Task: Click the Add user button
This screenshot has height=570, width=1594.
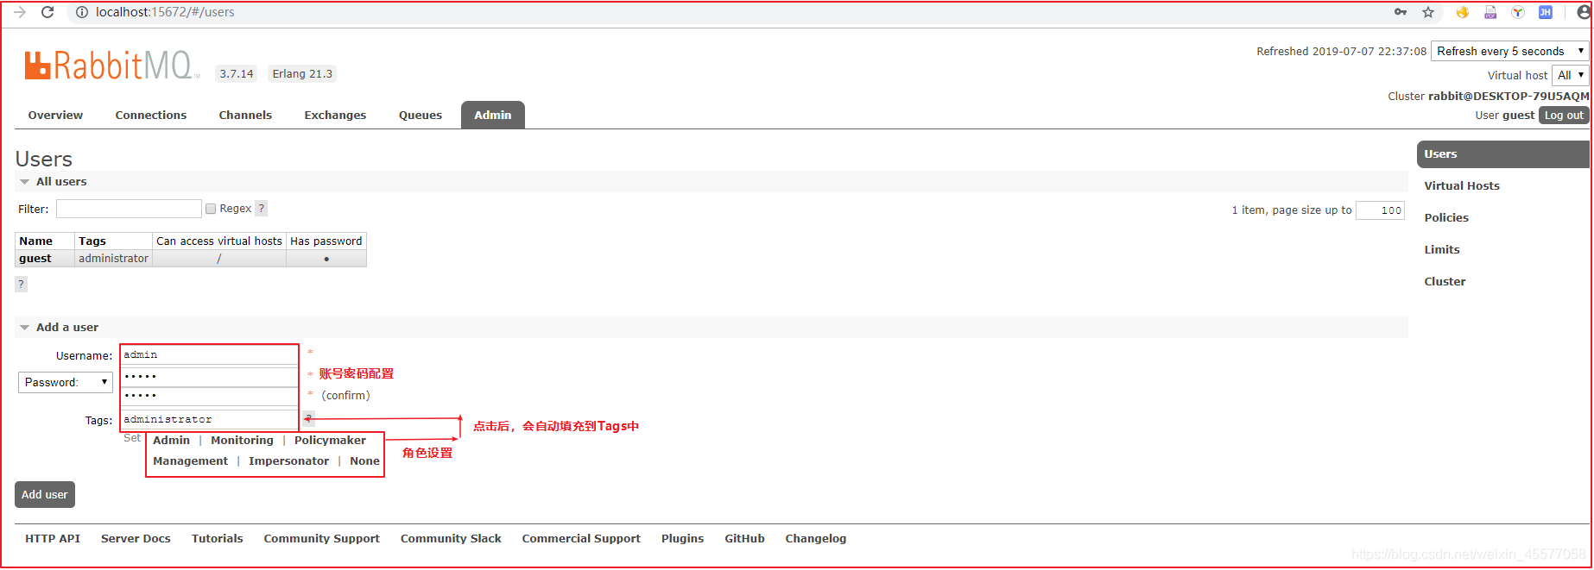Action: coord(45,494)
